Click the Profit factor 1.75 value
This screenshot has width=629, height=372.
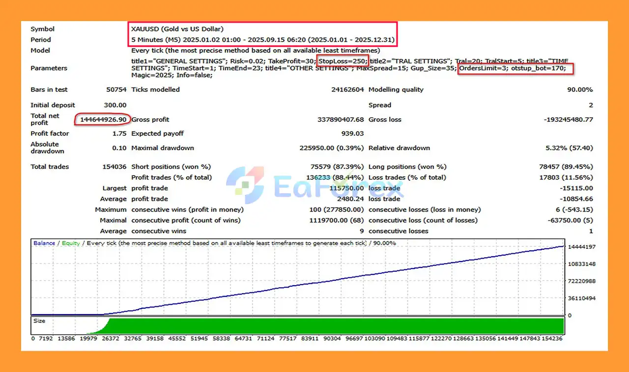[119, 133]
